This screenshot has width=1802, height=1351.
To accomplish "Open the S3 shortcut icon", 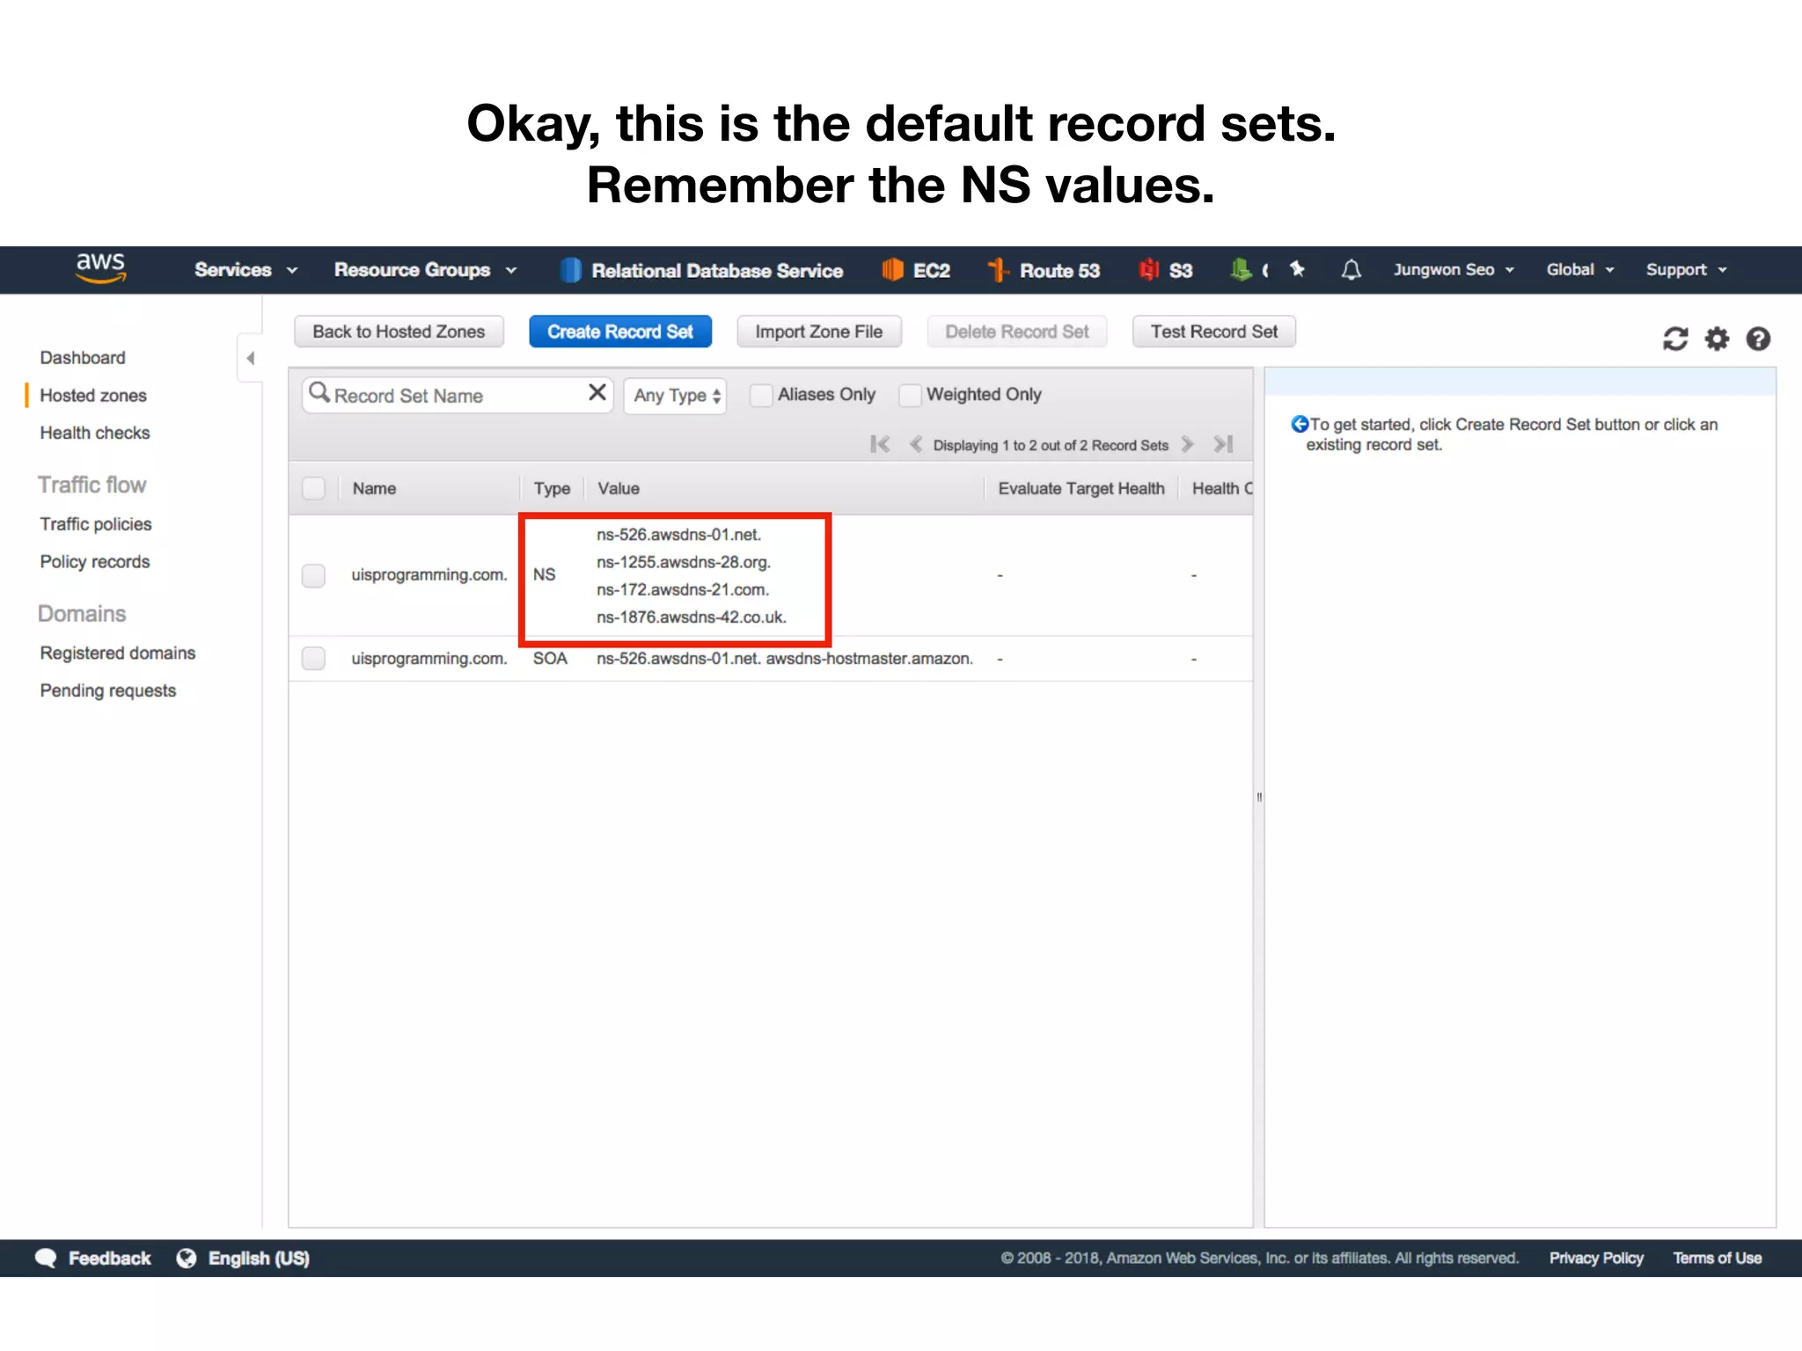I will coord(1148,270).
